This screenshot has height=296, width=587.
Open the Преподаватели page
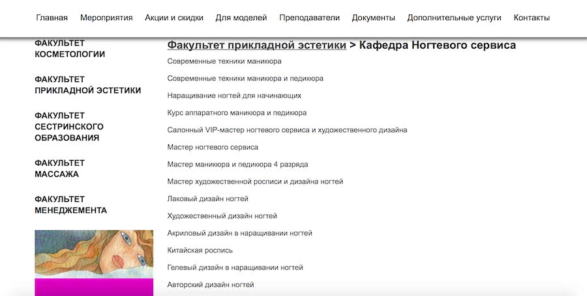point(309,18)
